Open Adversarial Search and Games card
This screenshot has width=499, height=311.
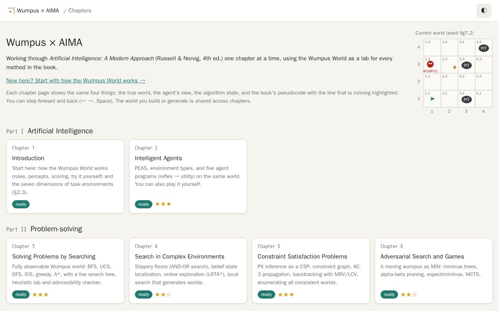coord(434,271)
